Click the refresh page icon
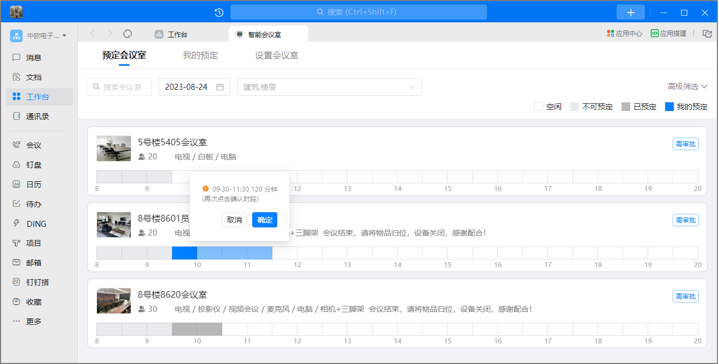The image size is (719, 364). [x=127, y=34]
